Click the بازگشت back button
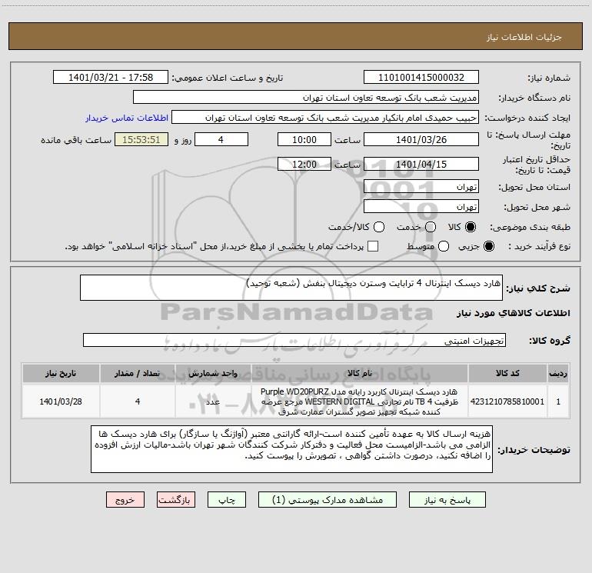The width and height of the screenshot is (592, 573). click(175, 500)
